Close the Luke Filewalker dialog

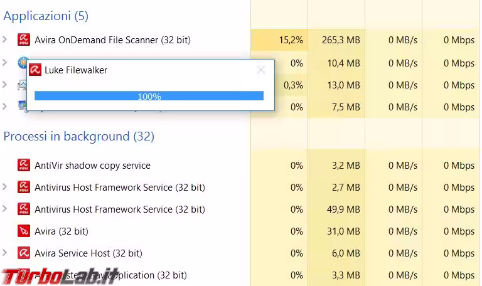(x=261, y=70)
